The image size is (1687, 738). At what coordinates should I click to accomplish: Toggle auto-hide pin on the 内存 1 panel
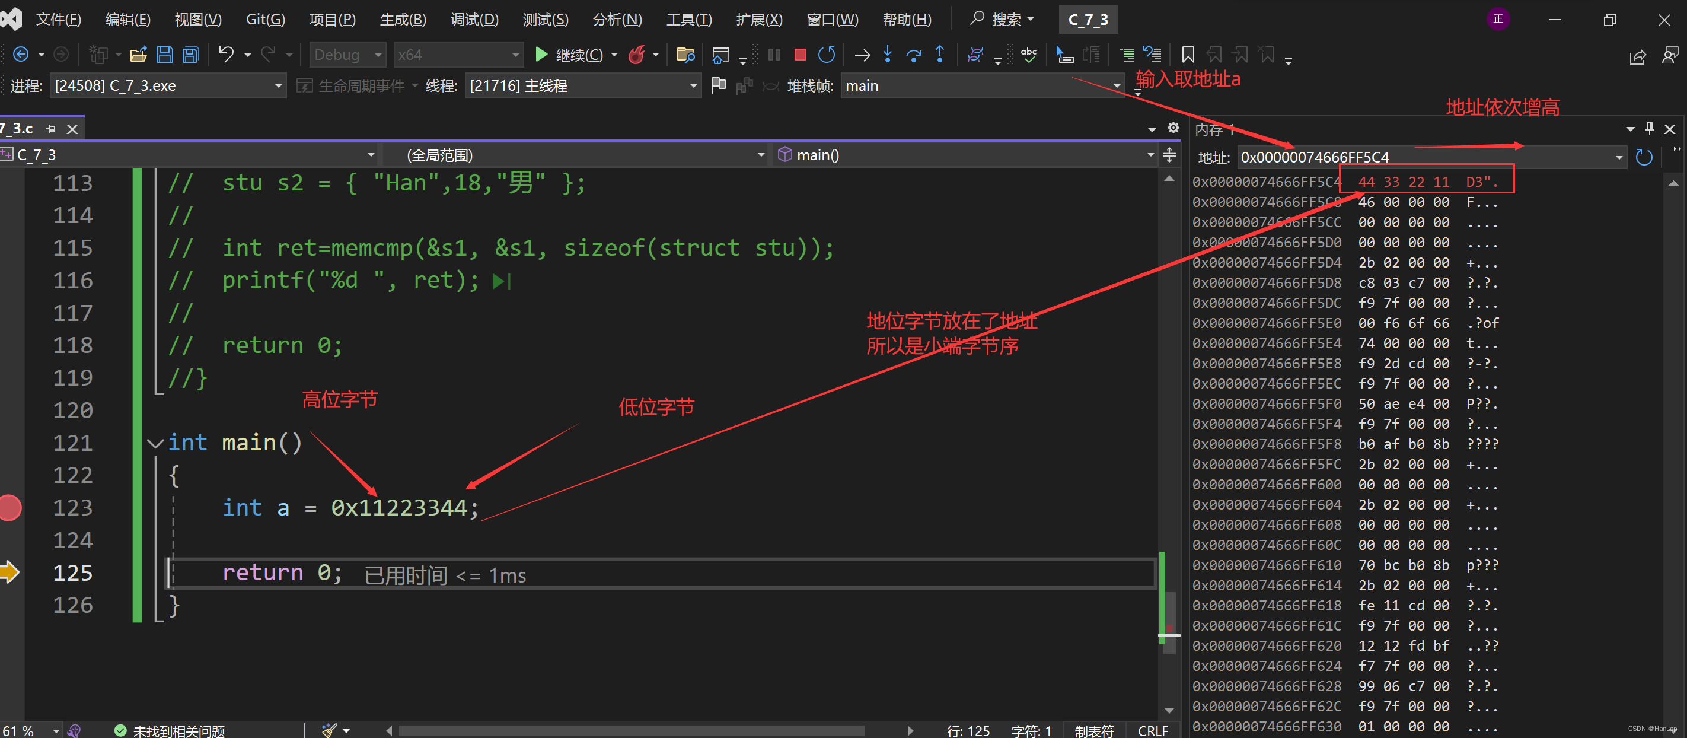tap(1650, 129)
